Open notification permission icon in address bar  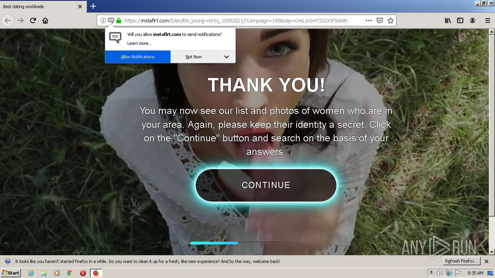click(111, 20)
